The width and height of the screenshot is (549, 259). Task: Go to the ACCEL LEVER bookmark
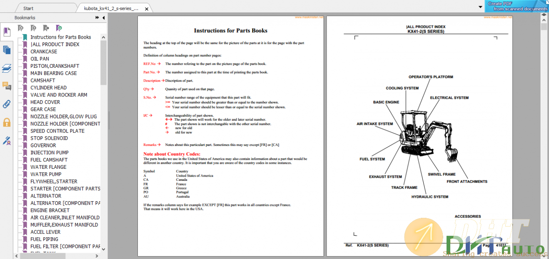point(45,232)
